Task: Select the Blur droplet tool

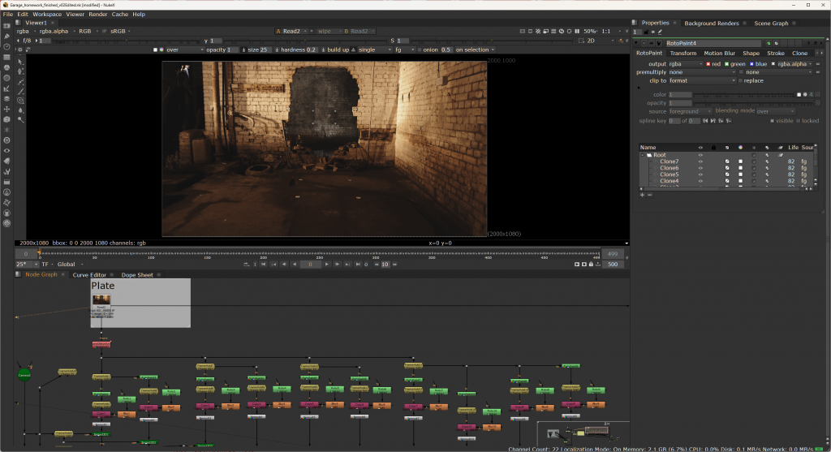Action: coord(20,110)
